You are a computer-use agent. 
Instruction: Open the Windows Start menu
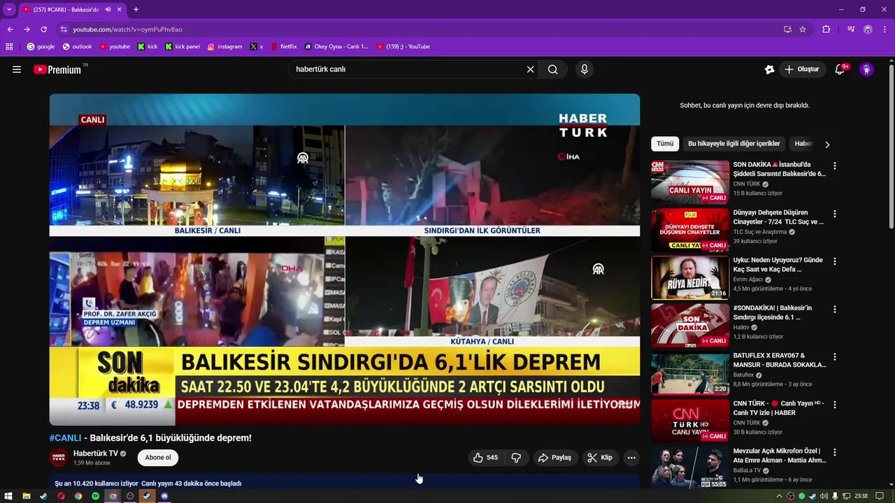point(9,496)
